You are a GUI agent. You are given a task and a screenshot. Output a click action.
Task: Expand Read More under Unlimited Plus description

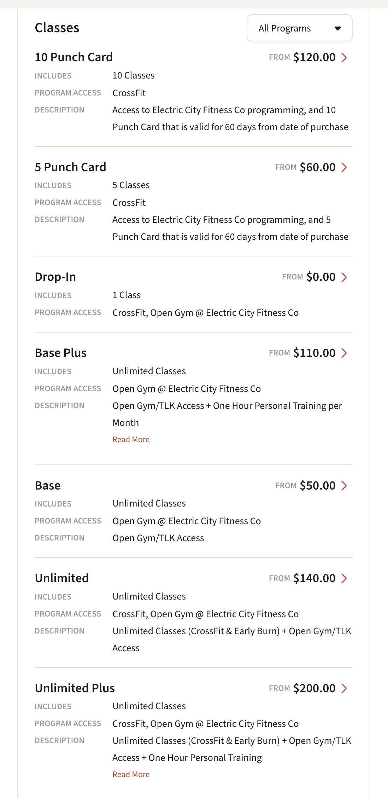click(131, 774)
